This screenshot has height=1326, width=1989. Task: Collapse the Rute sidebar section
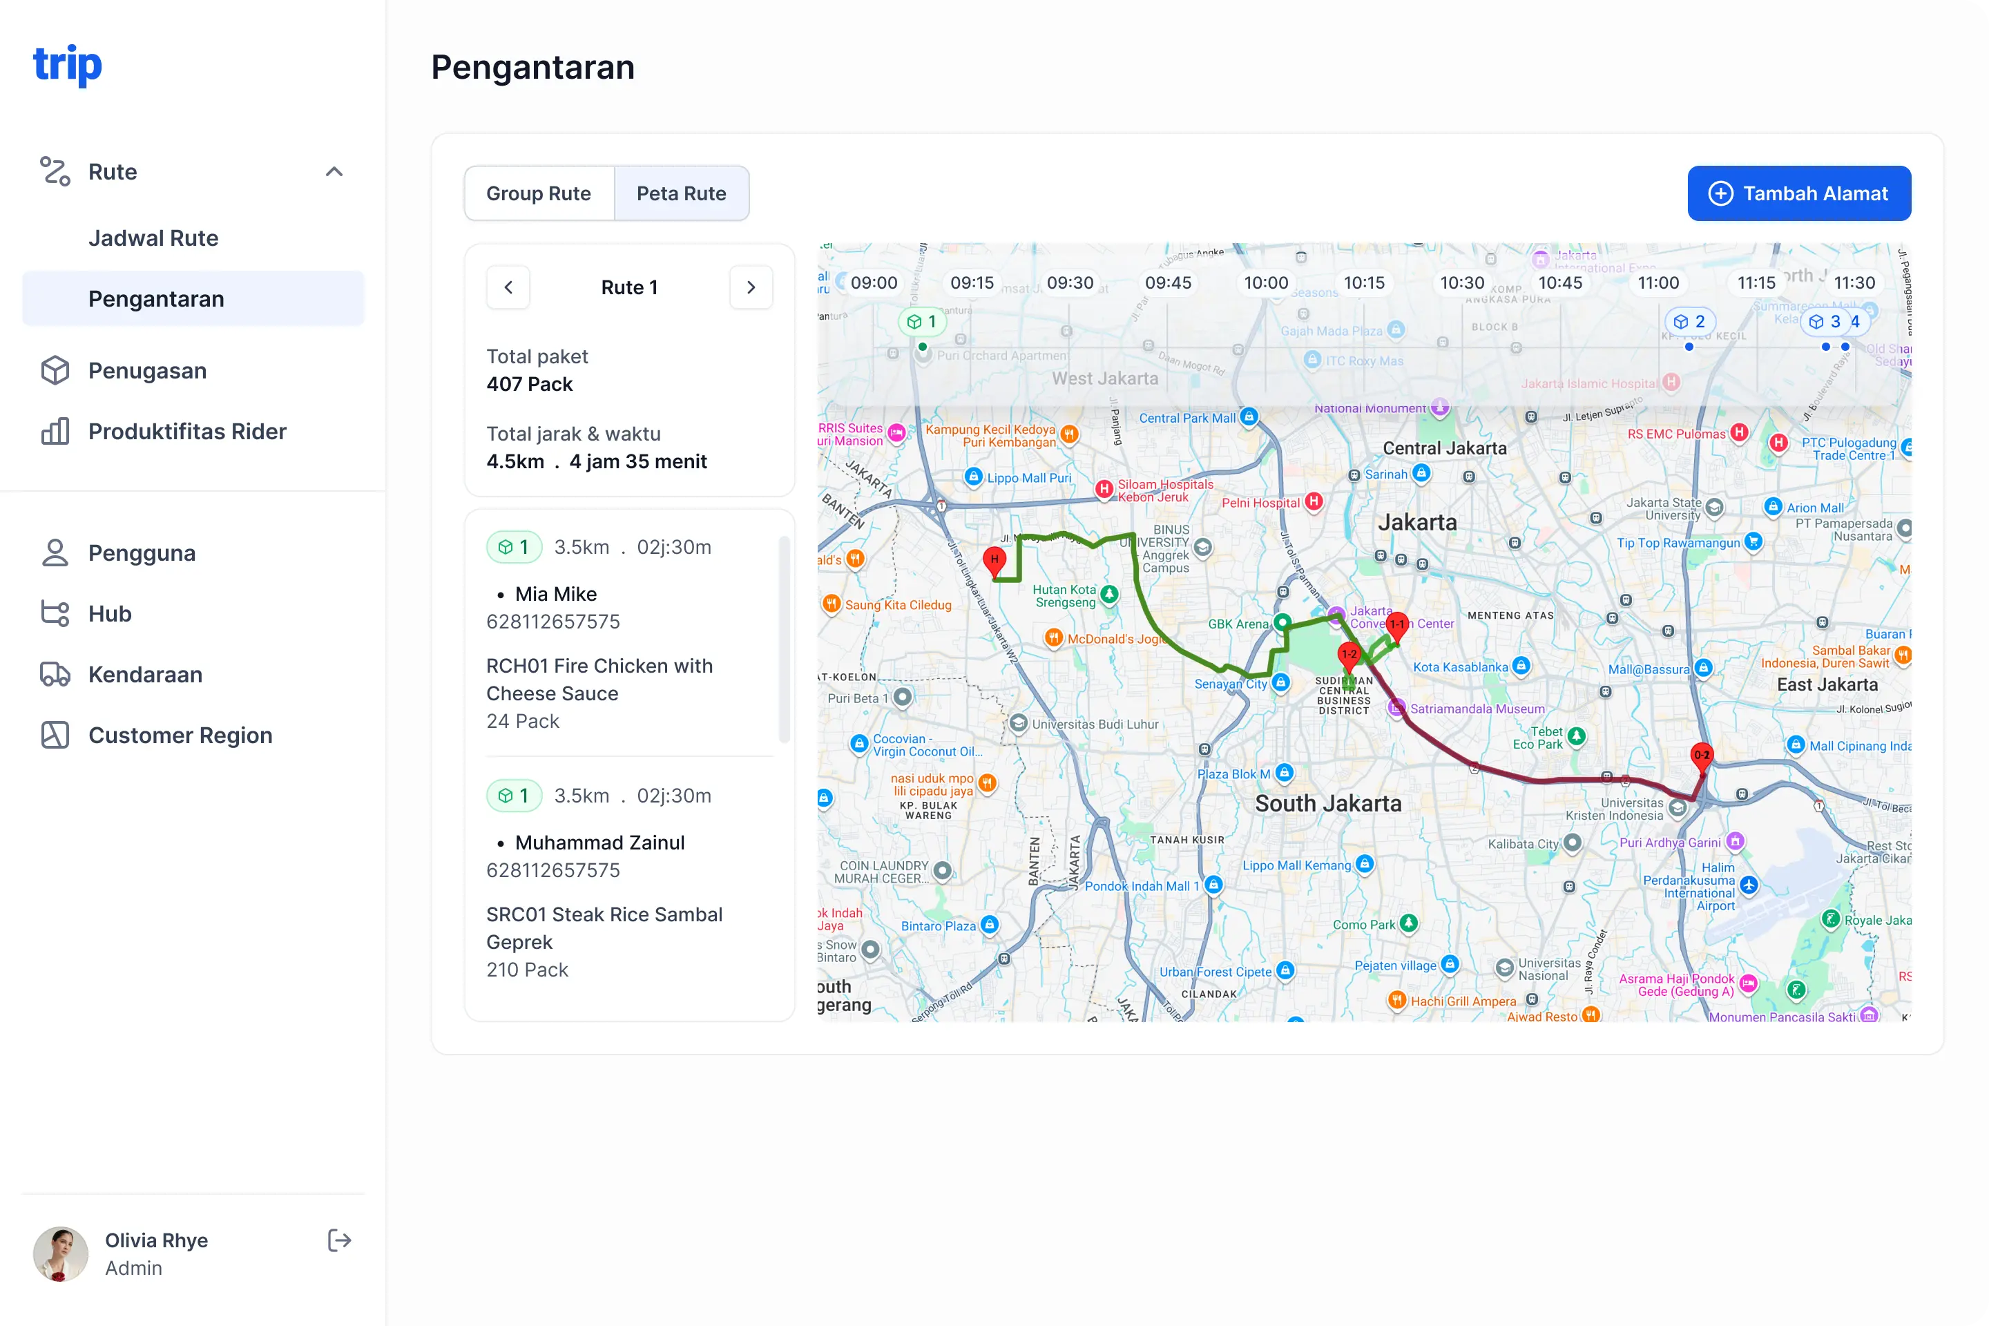click(334, 172)
